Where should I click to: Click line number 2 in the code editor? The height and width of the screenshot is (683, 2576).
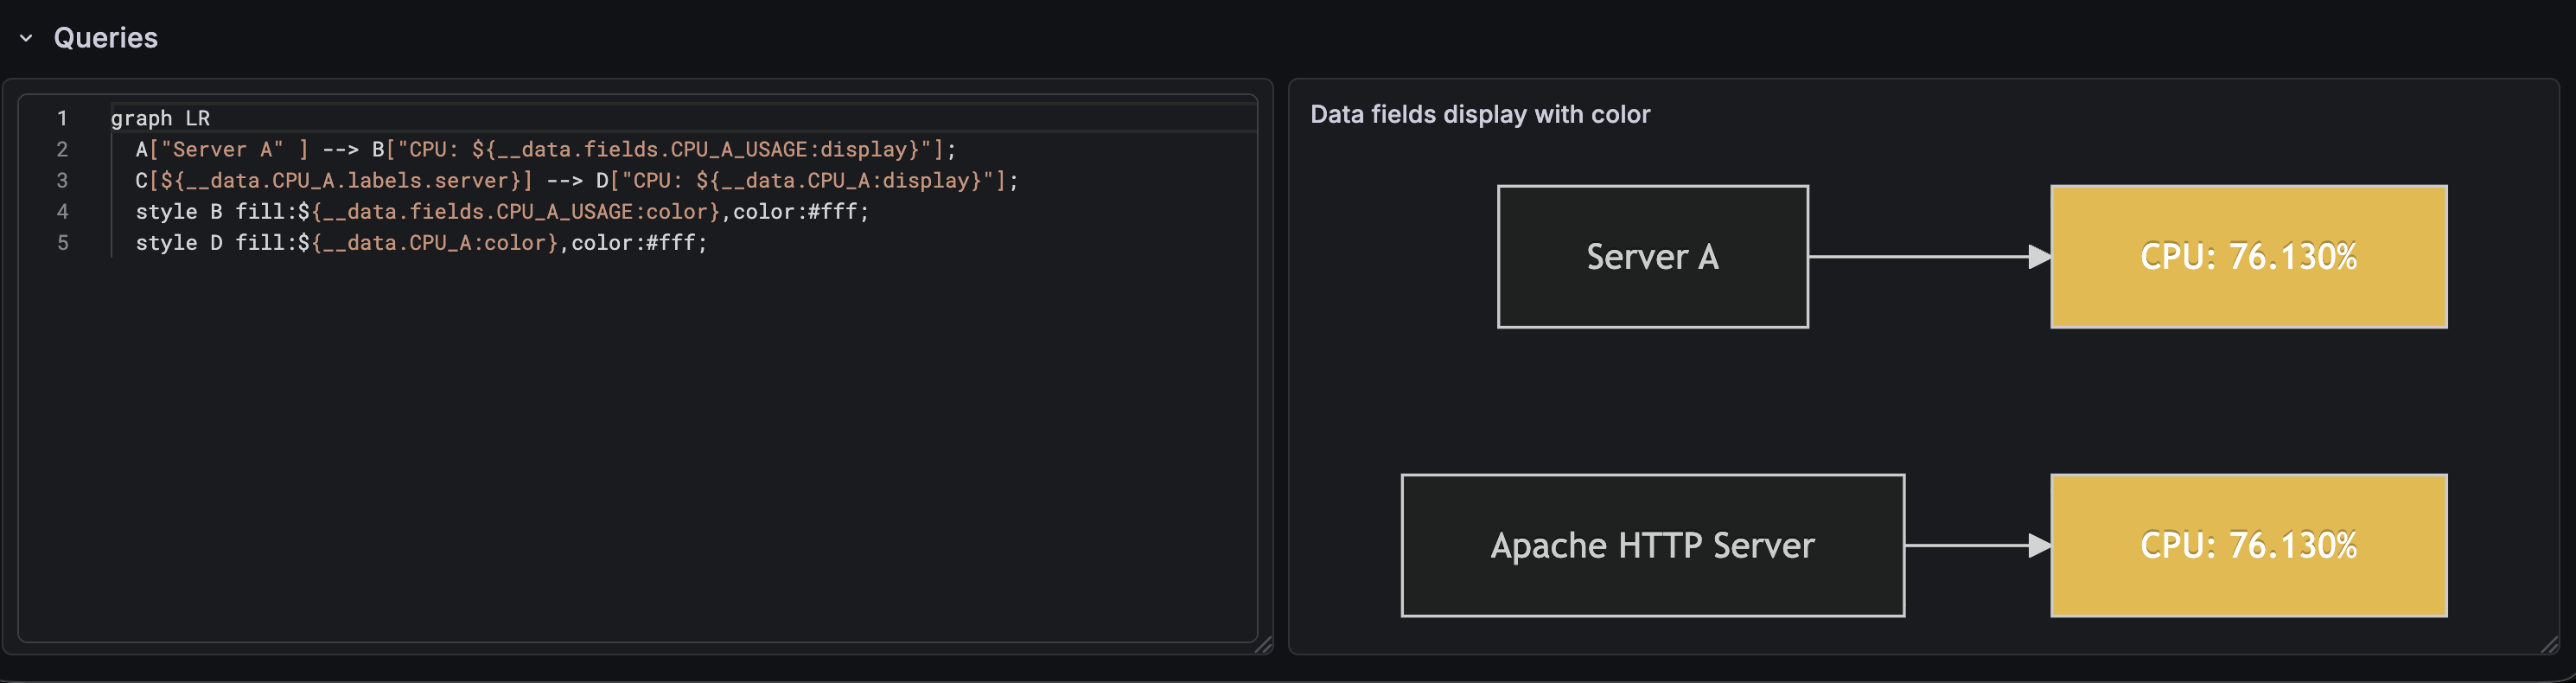click(x=62, y=148)
